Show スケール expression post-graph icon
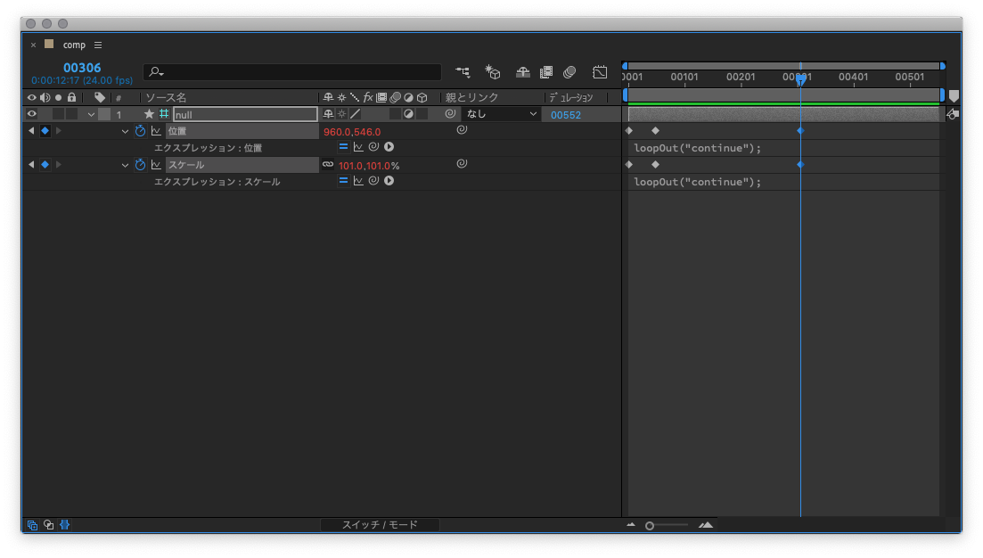 tap(358, 181)
